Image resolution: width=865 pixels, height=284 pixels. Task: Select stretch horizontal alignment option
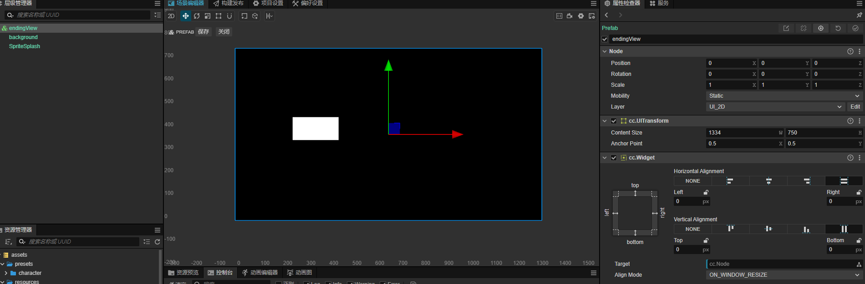(x=844, y=181)
